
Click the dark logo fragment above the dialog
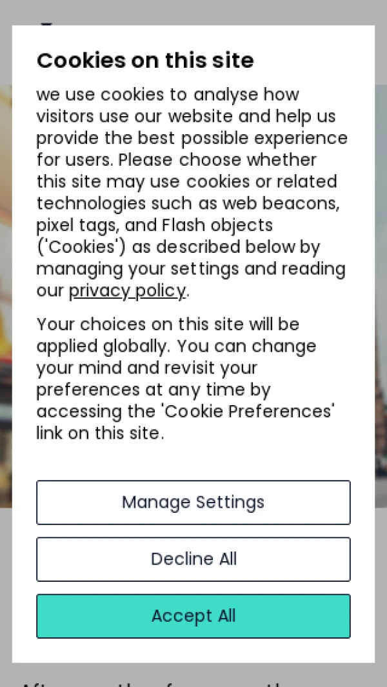(46, 23)
